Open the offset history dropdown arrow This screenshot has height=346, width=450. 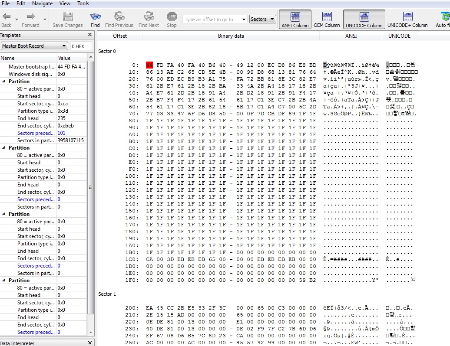(x=244, y=20)
